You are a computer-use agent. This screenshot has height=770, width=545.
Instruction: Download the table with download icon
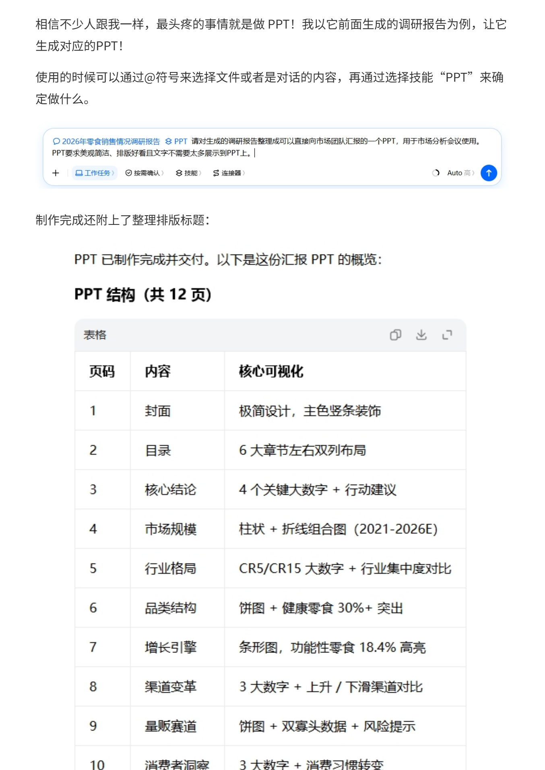coord(421,335)
